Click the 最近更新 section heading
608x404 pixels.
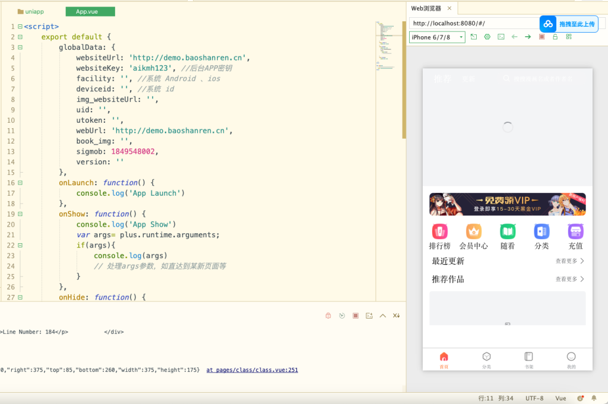pyautogui.click(x=448, y=261)
